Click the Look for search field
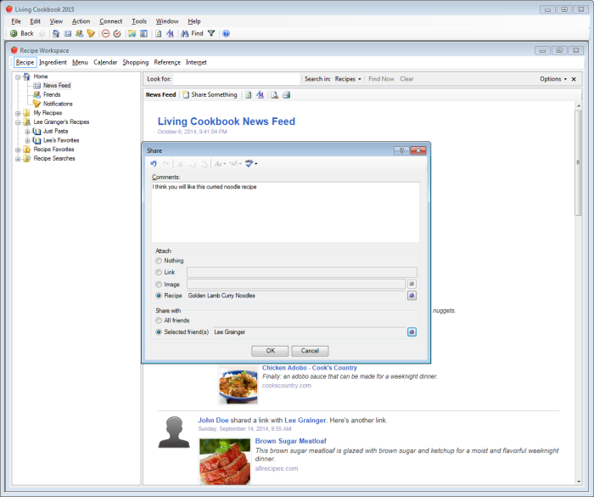The width and height of the screenshot is (594, 497). click(x=237, y=79)
